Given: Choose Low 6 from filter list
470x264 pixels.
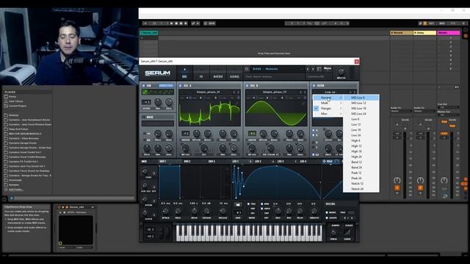Looking at the screenshot, I should pyautogui.click(x=361, y=119).
